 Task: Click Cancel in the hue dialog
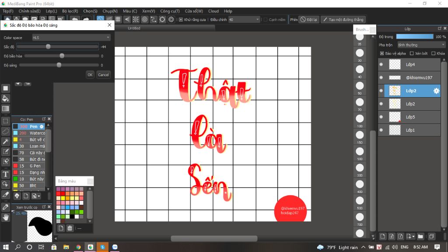tap(103, 75)
